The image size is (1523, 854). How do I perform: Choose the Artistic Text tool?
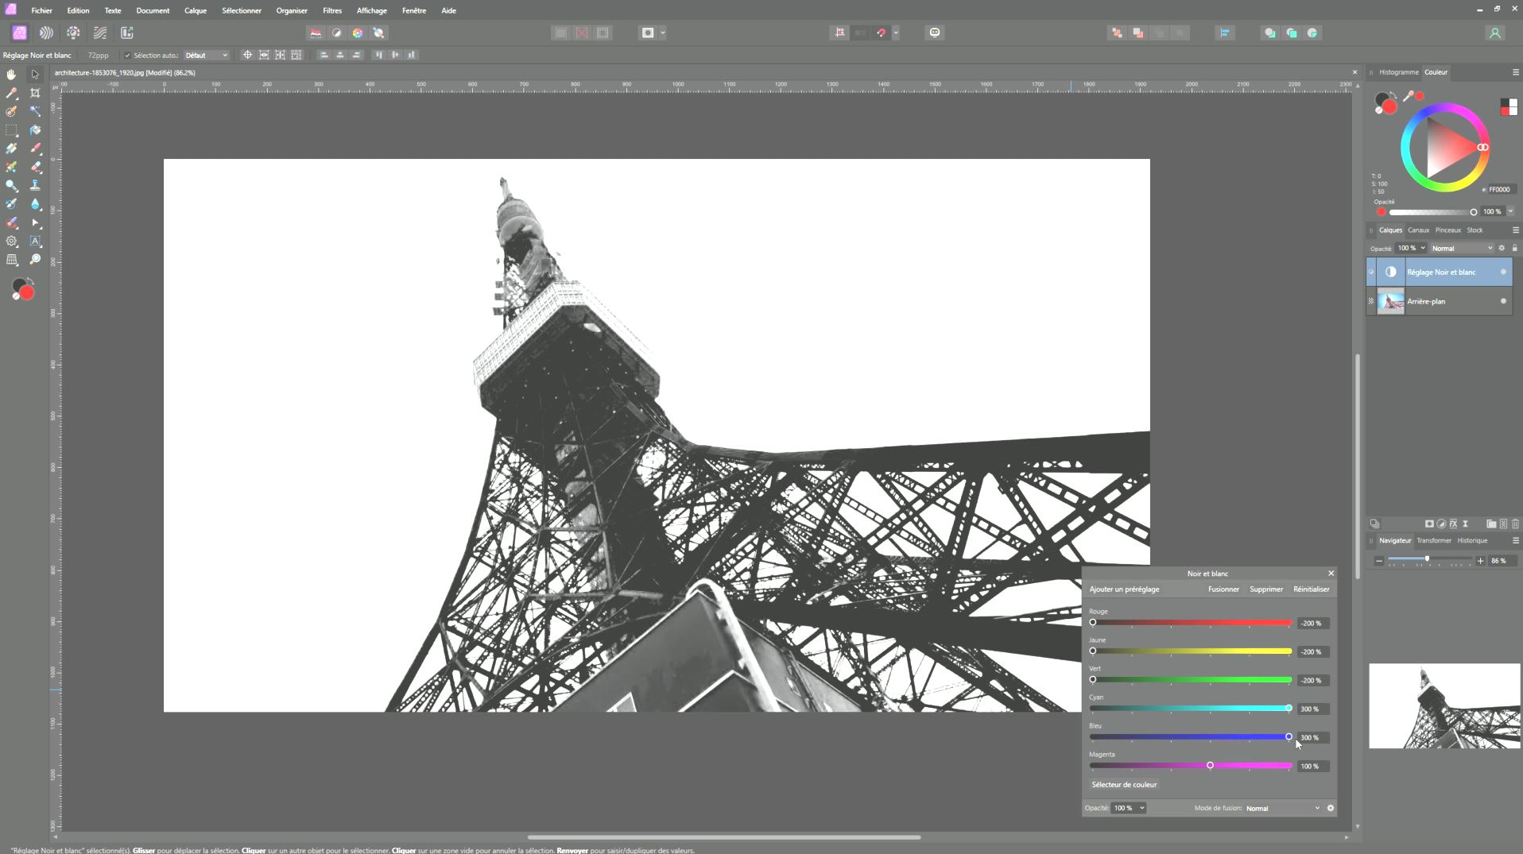click(35, 242)
